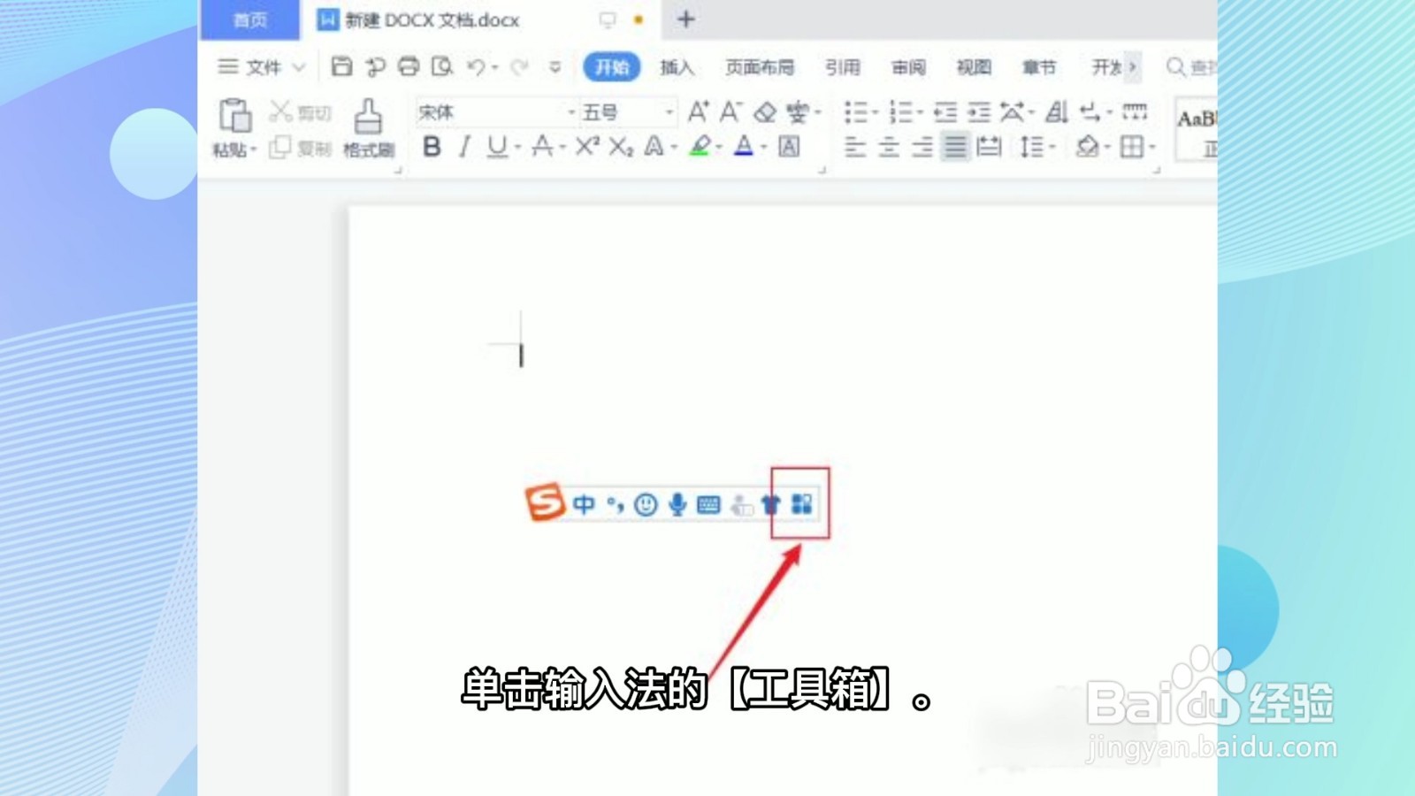Click Sogou input method S logo
Viewport: 1415px width, 796px height.
pyautogui.click(x=544, y=502)
